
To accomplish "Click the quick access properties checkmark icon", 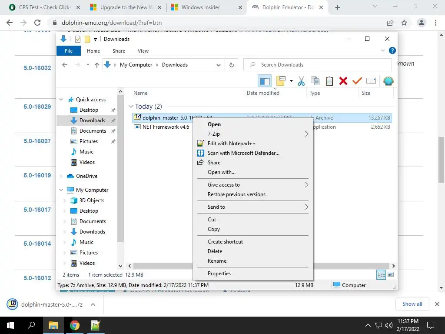I will tap(77, 39).
